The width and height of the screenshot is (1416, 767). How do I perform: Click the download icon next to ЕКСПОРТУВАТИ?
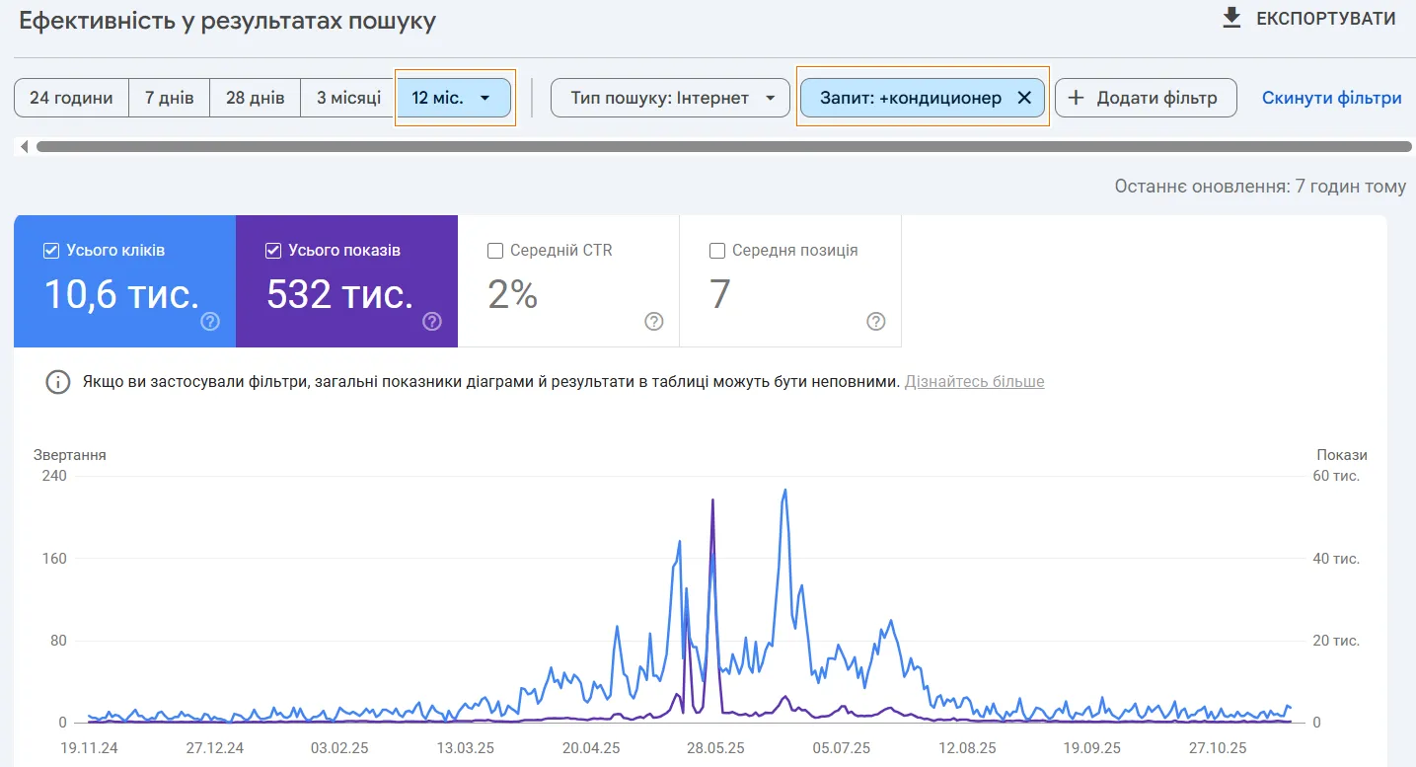[1231, 18]
